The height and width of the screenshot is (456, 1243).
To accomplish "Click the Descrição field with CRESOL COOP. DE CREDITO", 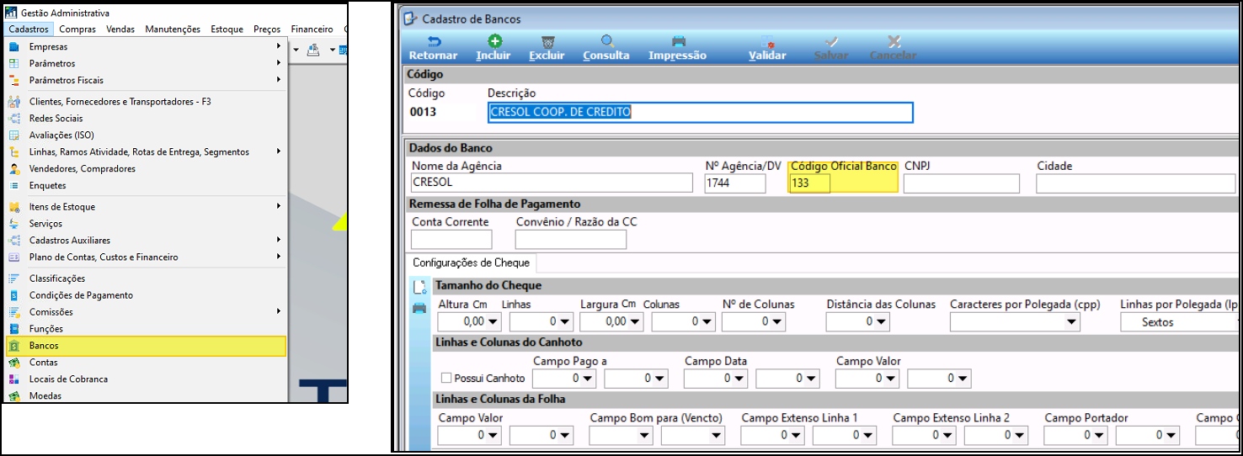I will click(x=701, y=112).
